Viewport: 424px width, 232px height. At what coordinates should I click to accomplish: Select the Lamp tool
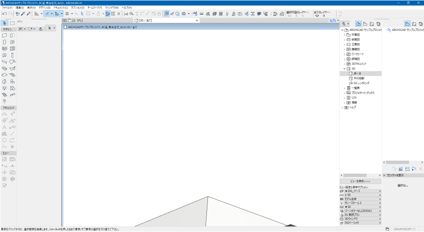coord(5,88)
